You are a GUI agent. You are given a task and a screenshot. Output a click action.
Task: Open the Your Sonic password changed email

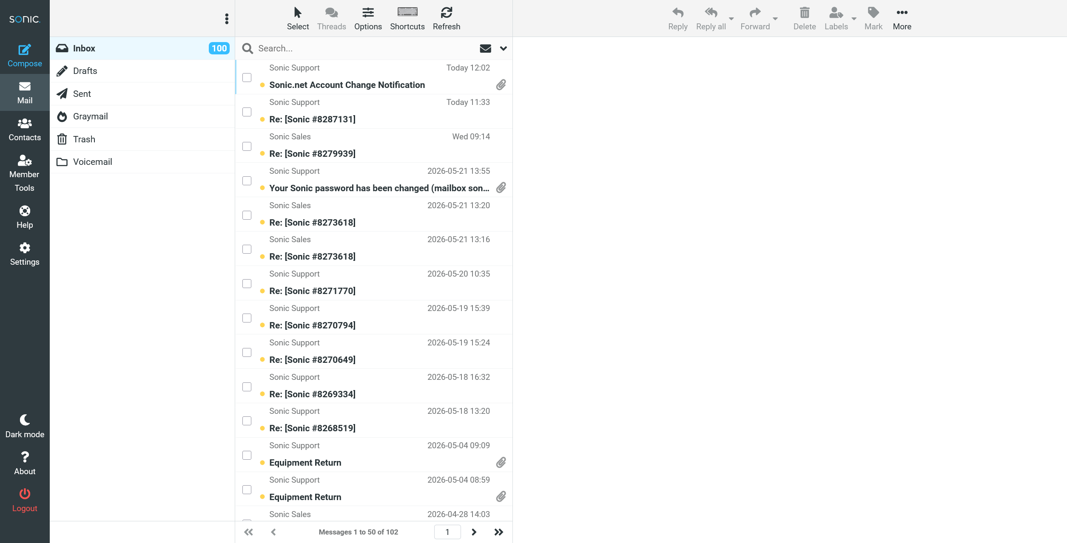(x=374, y=180)
